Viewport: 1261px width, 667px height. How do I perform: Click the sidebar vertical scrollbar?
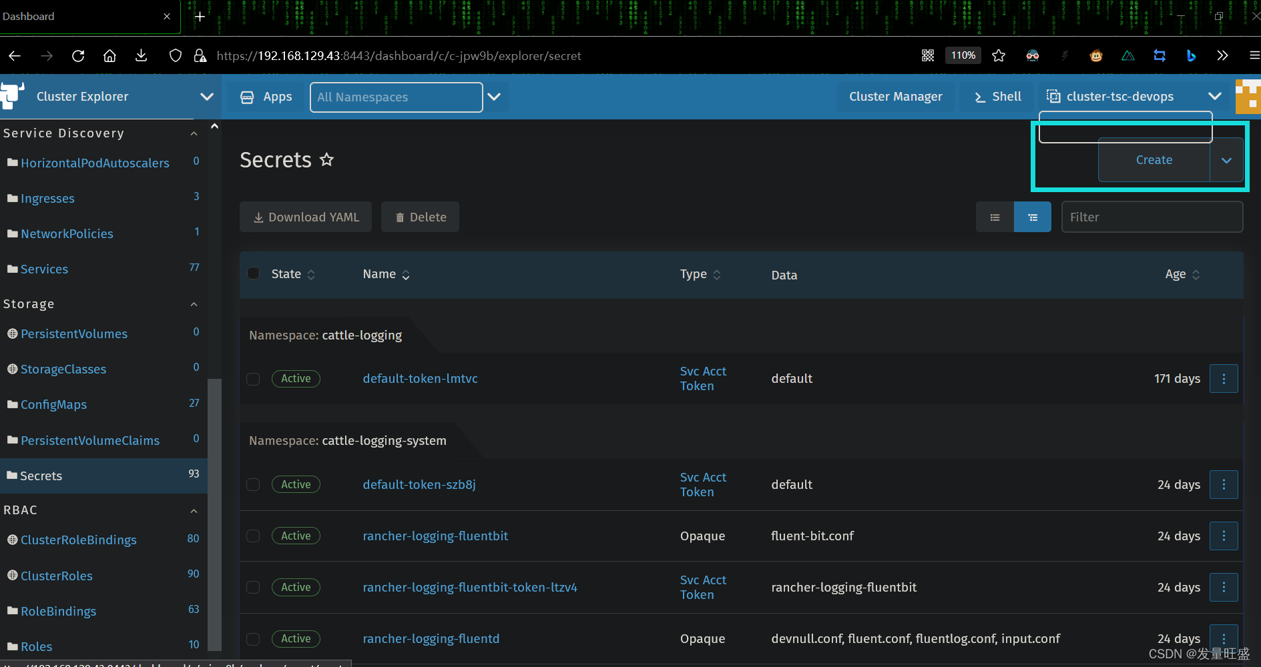tap(214, 514)
